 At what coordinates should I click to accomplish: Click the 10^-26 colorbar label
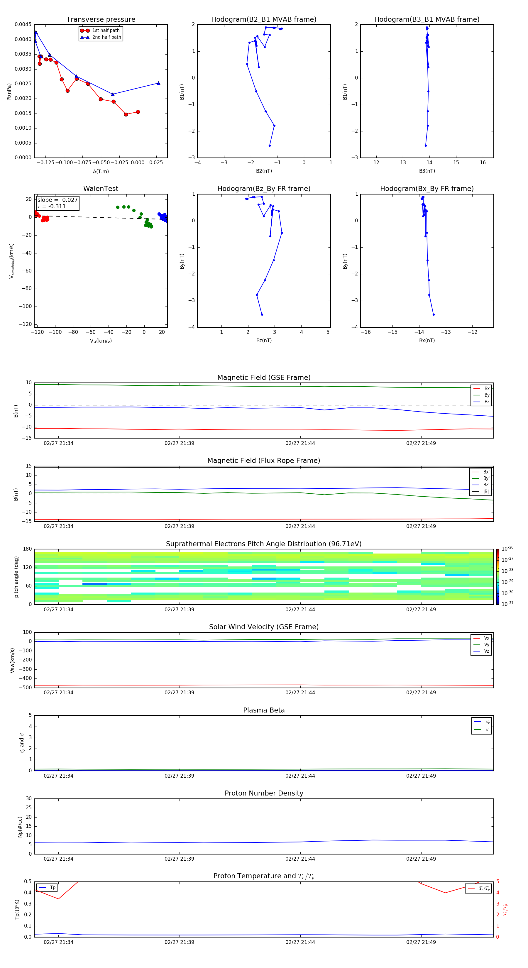(x=507, y=549)
